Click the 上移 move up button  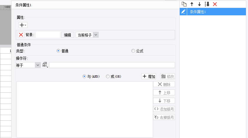point(164,92)
